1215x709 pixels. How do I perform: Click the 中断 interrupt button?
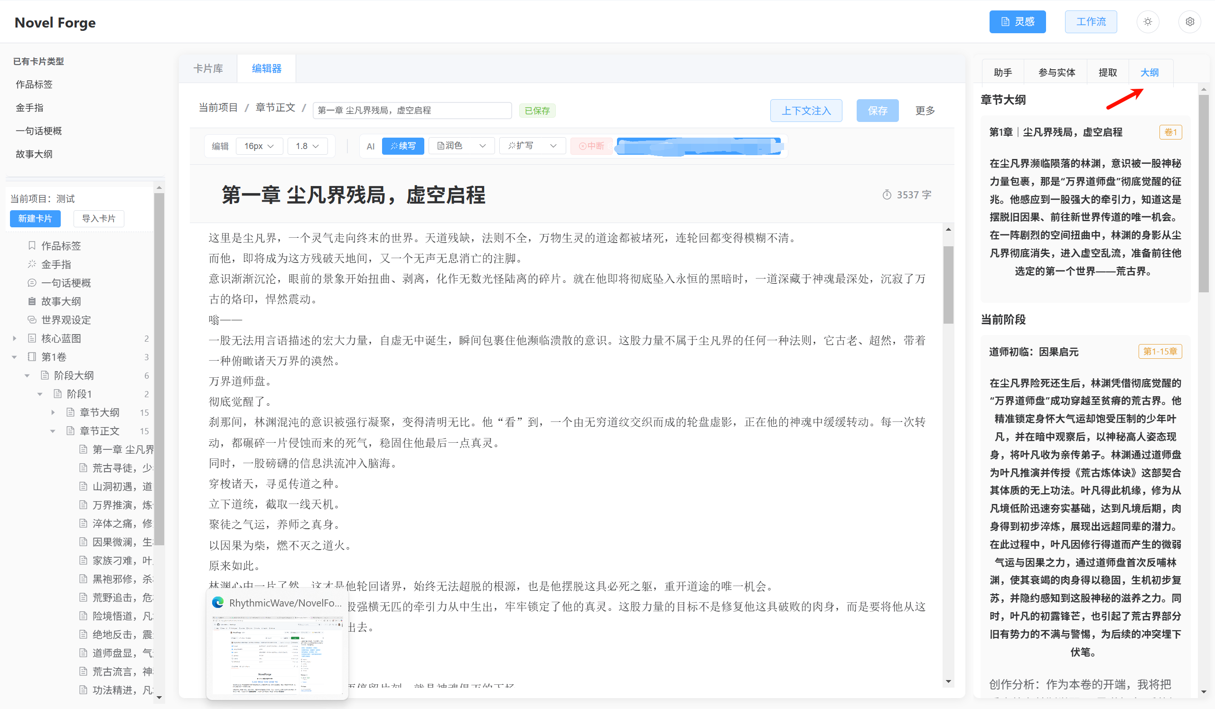[x=591, y=146]
